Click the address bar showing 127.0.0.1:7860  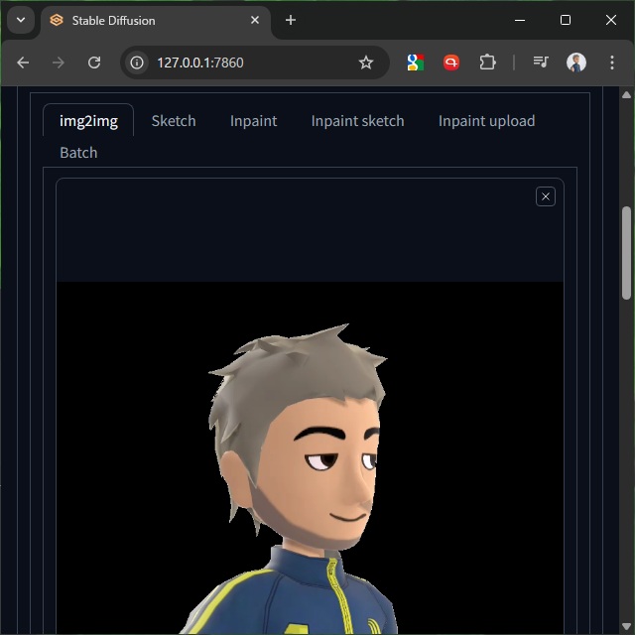[248, 63]
